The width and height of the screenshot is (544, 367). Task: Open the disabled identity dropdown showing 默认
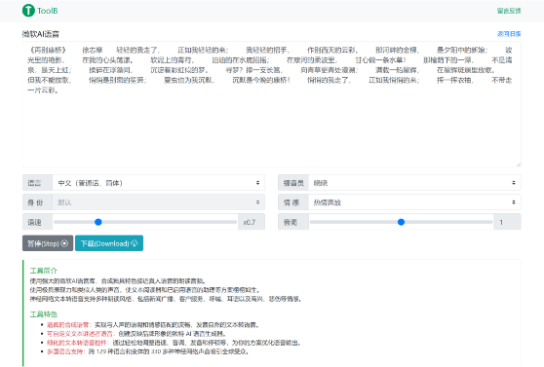coord(159,202)
